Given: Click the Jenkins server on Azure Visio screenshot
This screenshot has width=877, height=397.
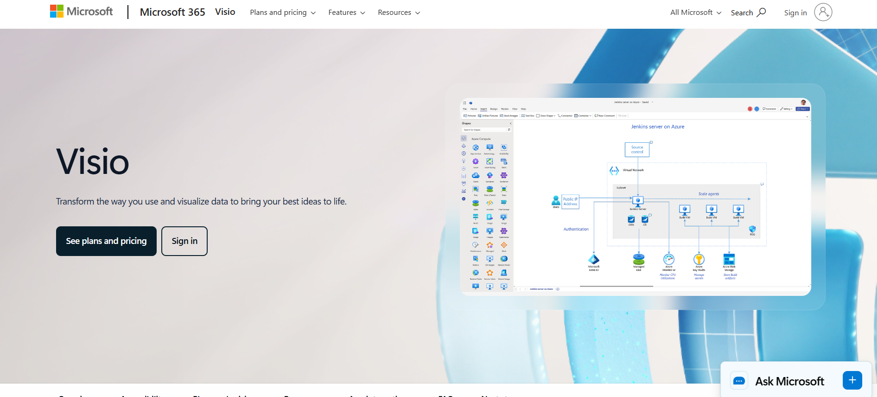Looking at the screenshot, I should point(636,197).
